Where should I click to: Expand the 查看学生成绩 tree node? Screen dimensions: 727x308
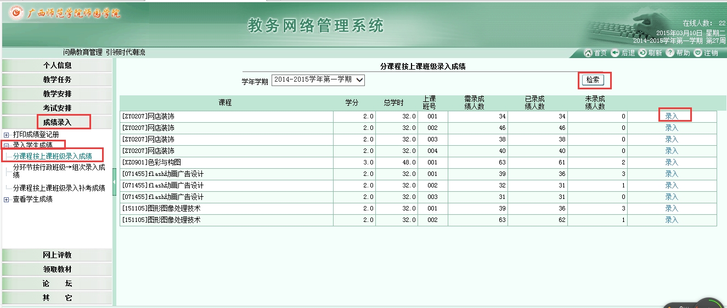tap(7, 199)
